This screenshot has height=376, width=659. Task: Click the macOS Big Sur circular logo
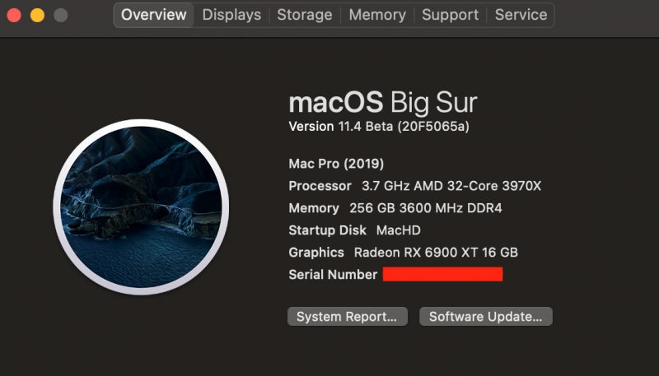(x=141, y=206)
